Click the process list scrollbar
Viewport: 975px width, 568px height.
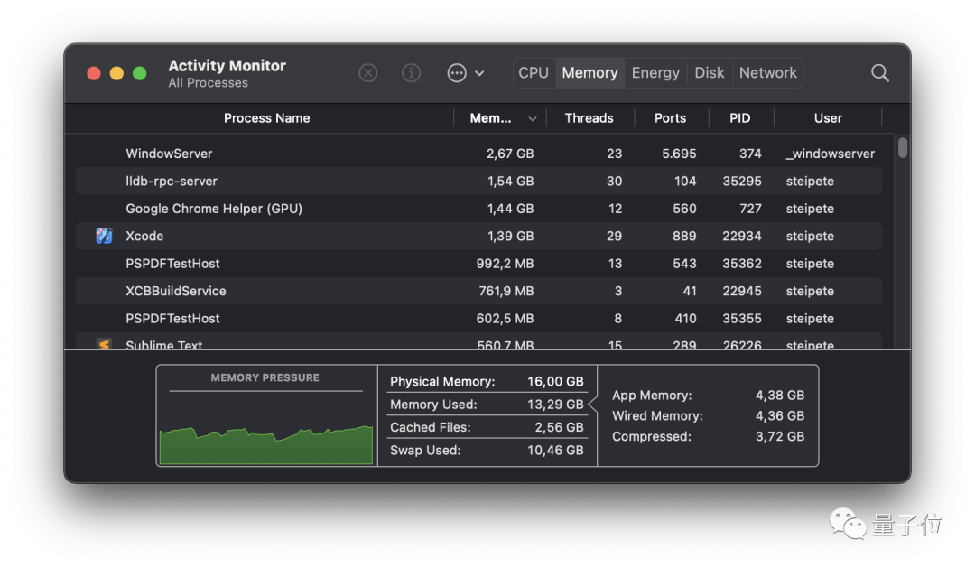[902, 148]
